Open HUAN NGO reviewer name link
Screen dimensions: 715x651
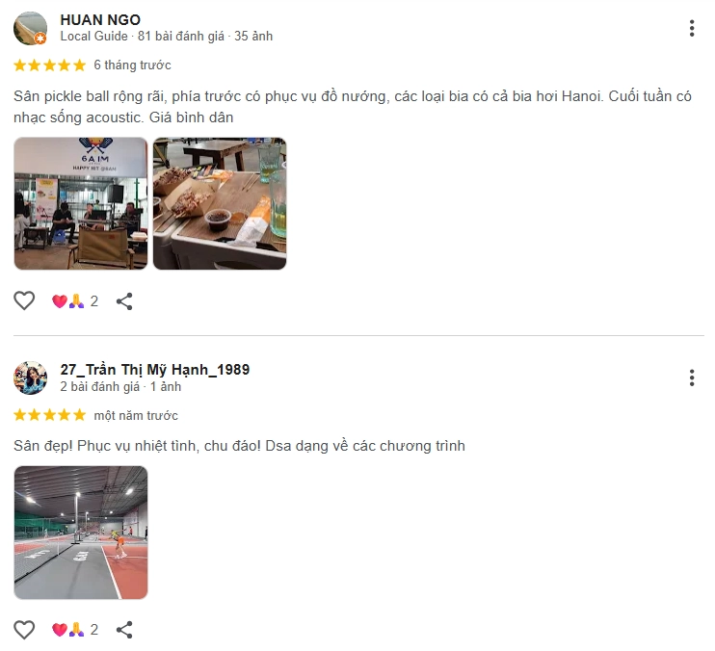point(100,20)
